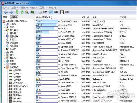Click the 安全性 shield icon in tree
The height and width of the screenshot is (103, 137).
point(7,58)
